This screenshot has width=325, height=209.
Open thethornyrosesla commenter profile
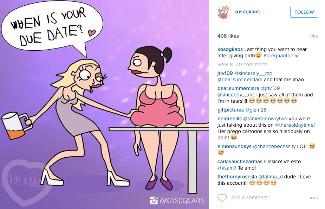click(237, 177)
